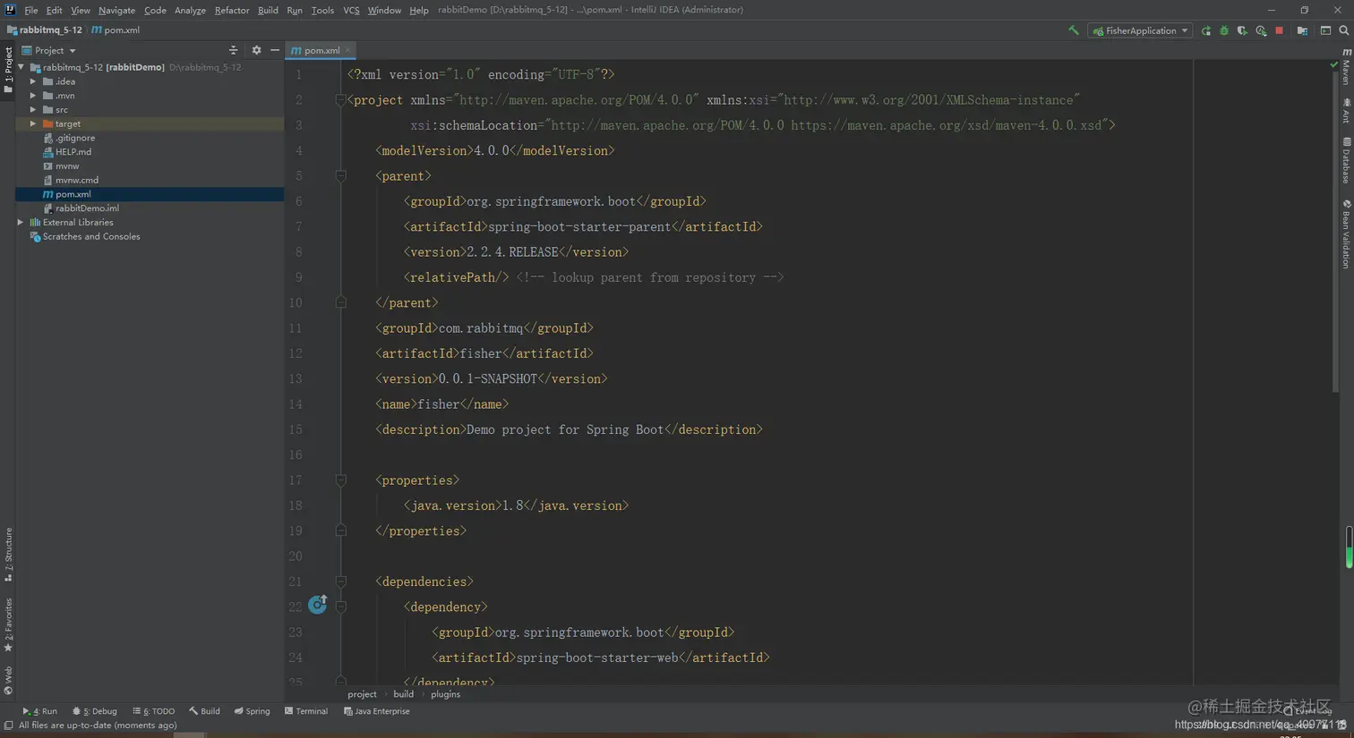This screenshot has height=738, width=1354.
Task: Fold the properties tag at line 17
Action: coord(341,480)
